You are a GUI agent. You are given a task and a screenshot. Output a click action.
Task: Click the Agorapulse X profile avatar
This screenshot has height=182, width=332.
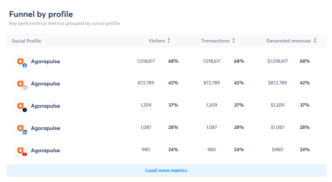20,106
